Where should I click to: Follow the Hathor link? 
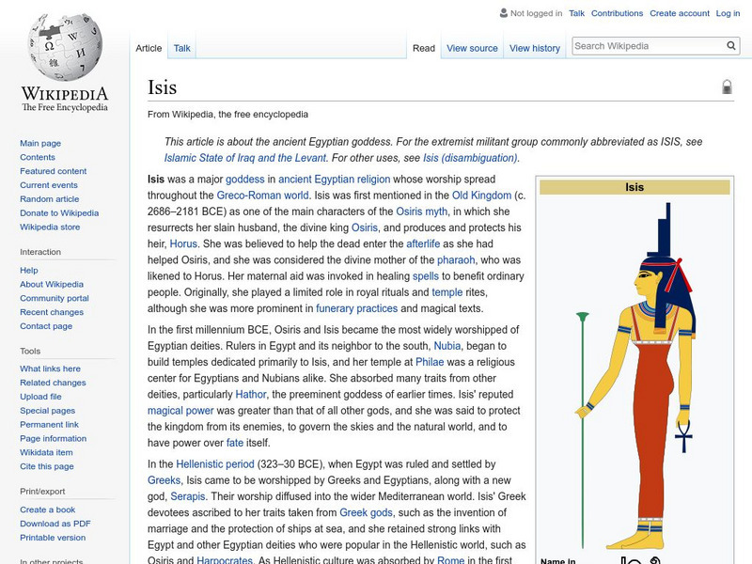coord(251,394)
